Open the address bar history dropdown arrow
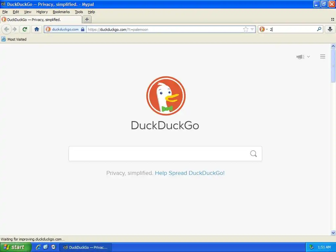 [x=252, y=29]
